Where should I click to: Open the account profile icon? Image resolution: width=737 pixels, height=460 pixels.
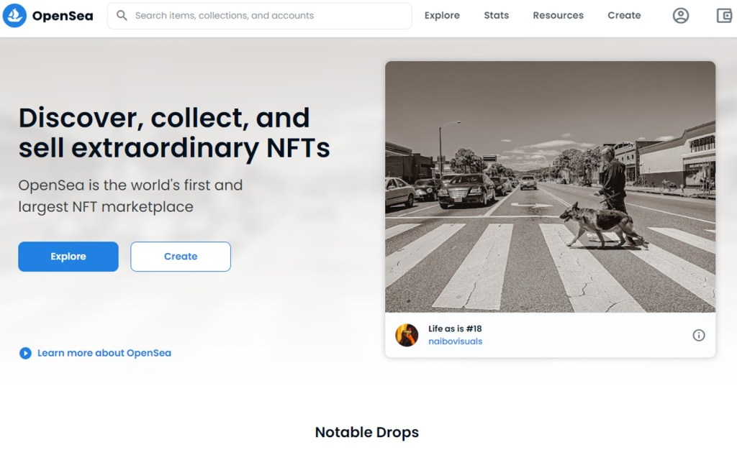coord(681,15)
